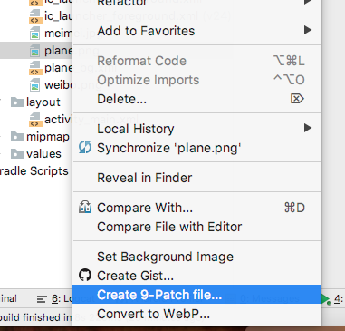Expand the Refactor submenu arrow
345x331 pixels.
[x=307, y=2]
